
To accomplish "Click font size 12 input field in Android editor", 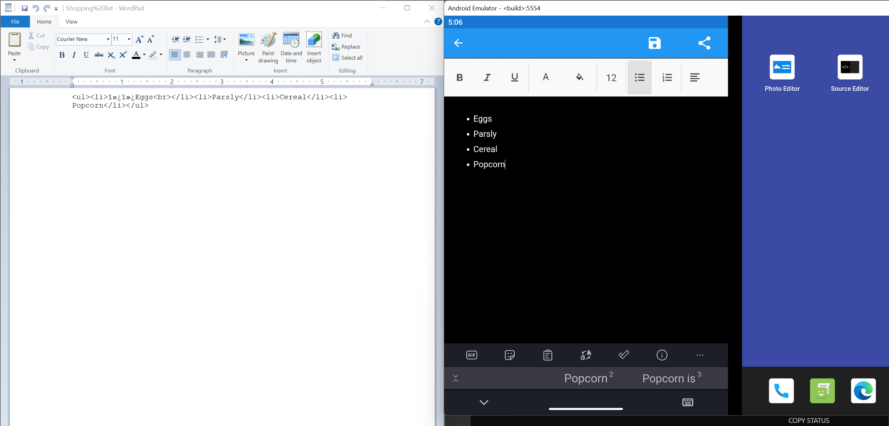I will (611, 78).
